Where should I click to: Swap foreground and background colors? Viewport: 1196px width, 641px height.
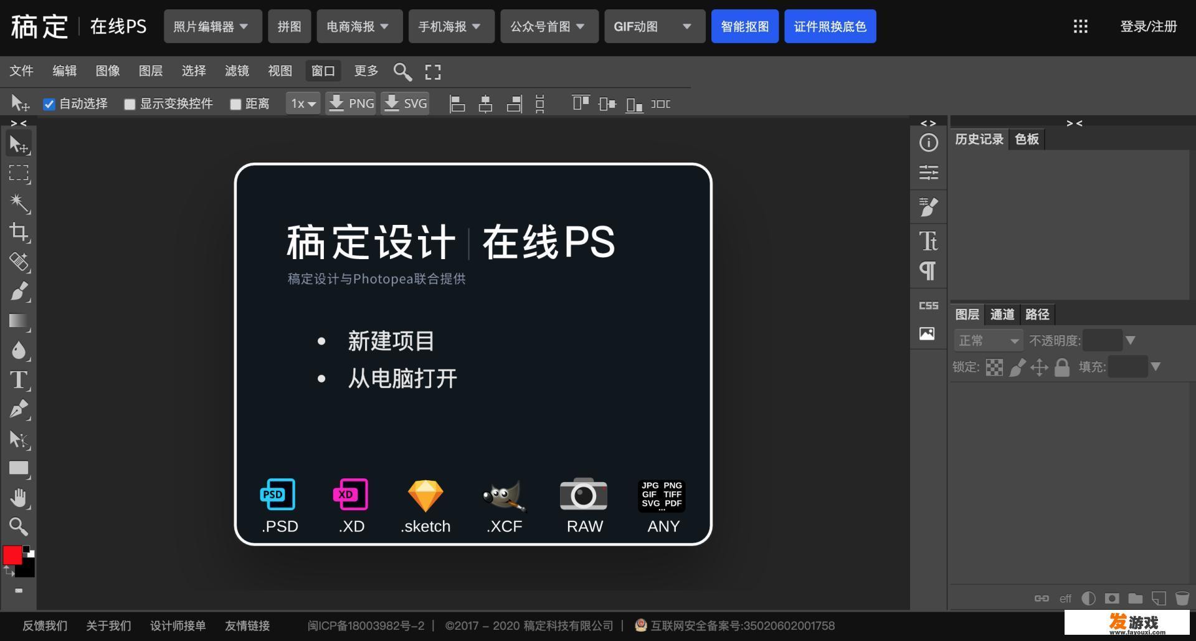[x=9, y=571]
